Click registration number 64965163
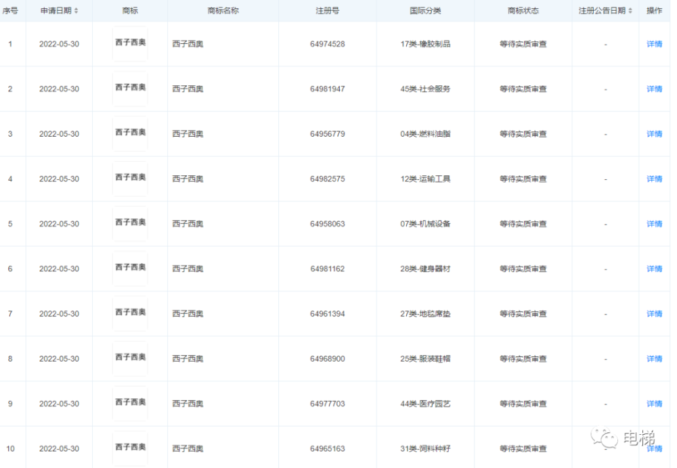The image size is (677, 468). 327,448
